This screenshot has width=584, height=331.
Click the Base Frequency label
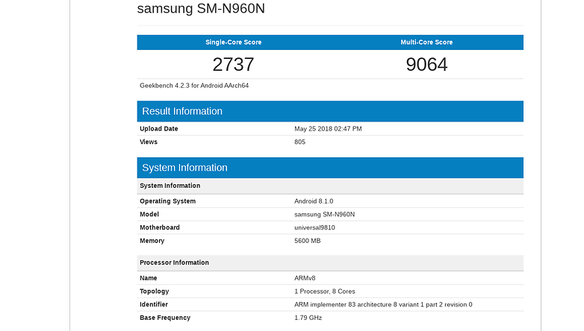click(x=165, y=318)
